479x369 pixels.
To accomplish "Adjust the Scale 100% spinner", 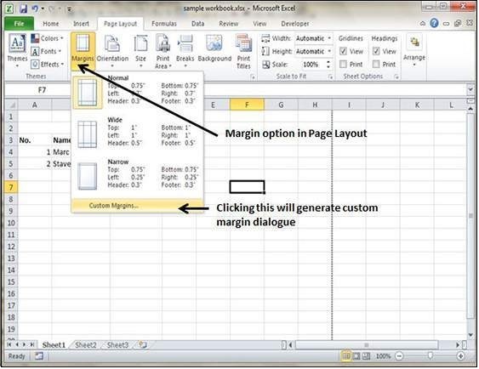I will point(328,64).
